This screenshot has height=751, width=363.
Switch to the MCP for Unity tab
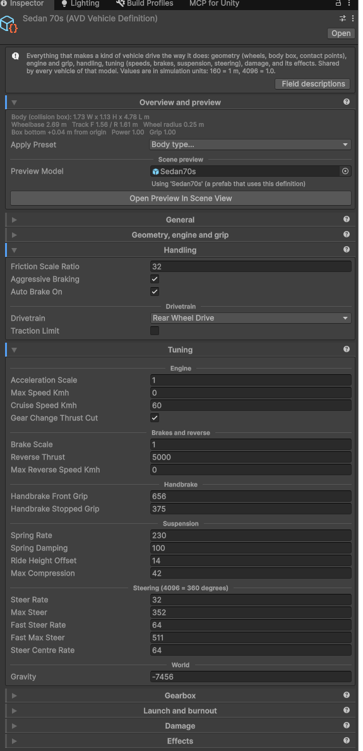(214, 3)
